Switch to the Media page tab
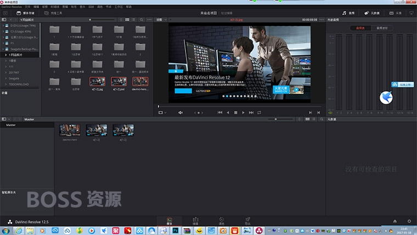The width and height of the screenshot is (417, 235). 170,221
